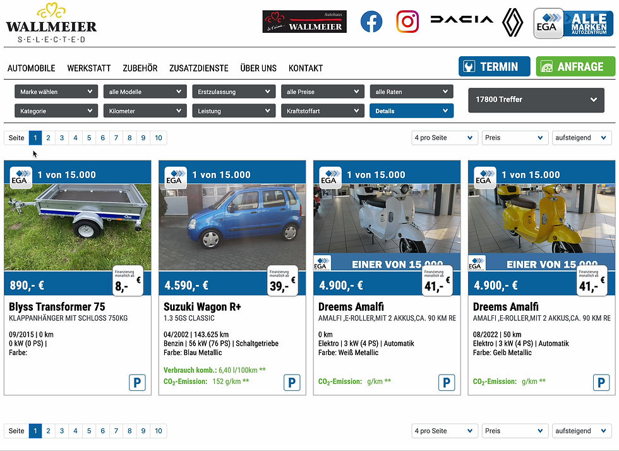Open the ZUSATZDIENSTE menu
619x451 pixels.
click(x=199, y=68)
